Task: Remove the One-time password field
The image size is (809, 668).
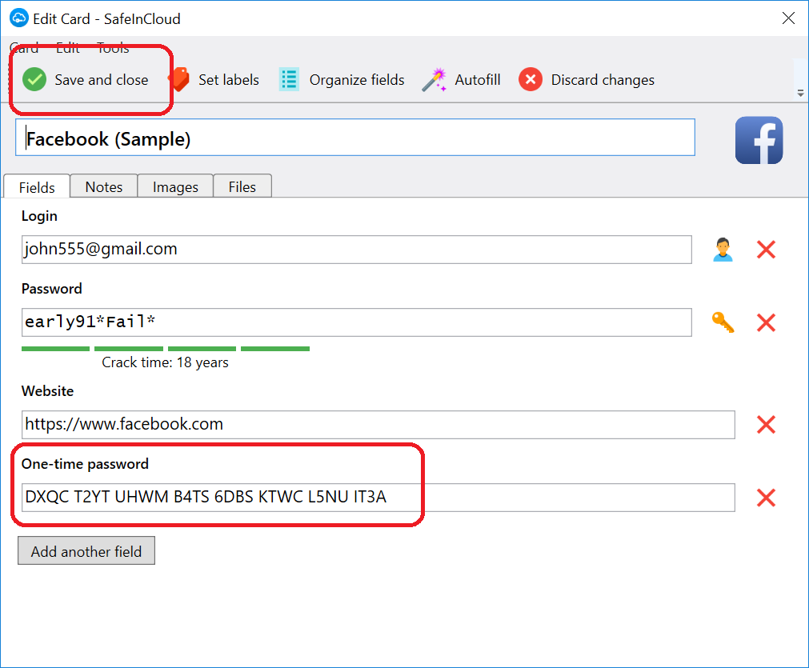Action: pyautogui.click(x=766, y=498)
